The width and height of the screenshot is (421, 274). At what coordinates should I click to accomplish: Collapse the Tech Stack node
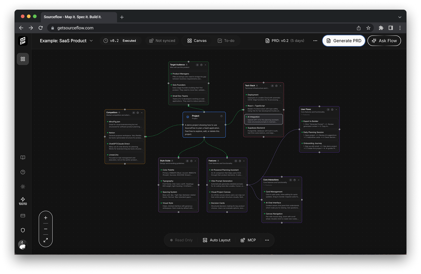[280, 86]
